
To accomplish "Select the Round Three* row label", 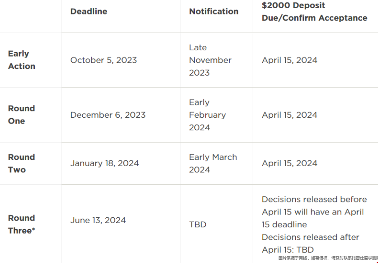I will pos(21,224).
